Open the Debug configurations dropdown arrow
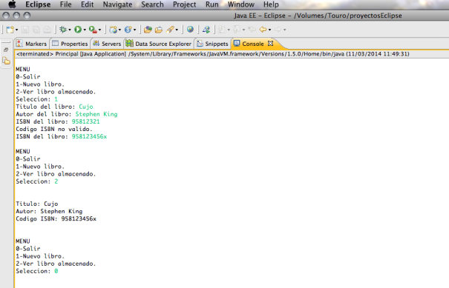The height and width of the screenshot is (288, 449). click(x=70, y=30)
